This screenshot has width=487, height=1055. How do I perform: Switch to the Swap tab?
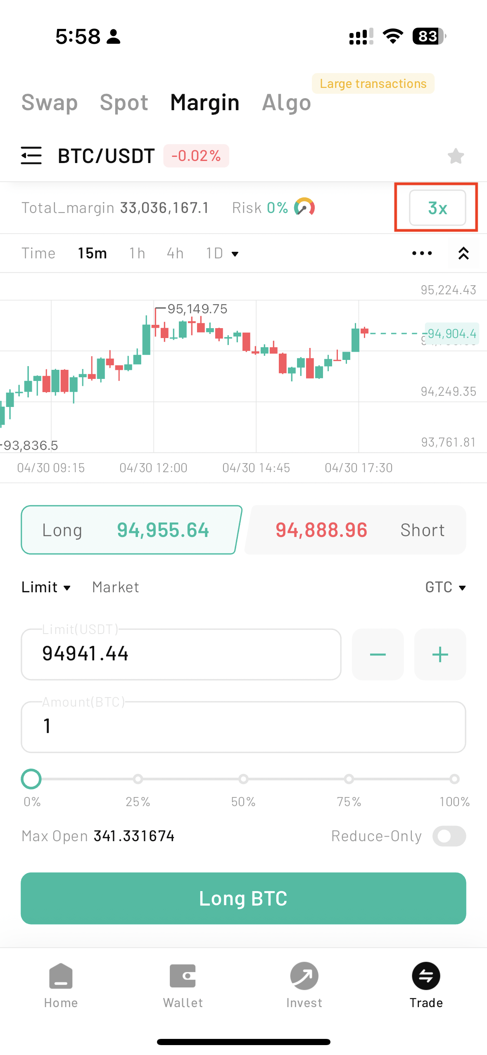tap(50, 102)
